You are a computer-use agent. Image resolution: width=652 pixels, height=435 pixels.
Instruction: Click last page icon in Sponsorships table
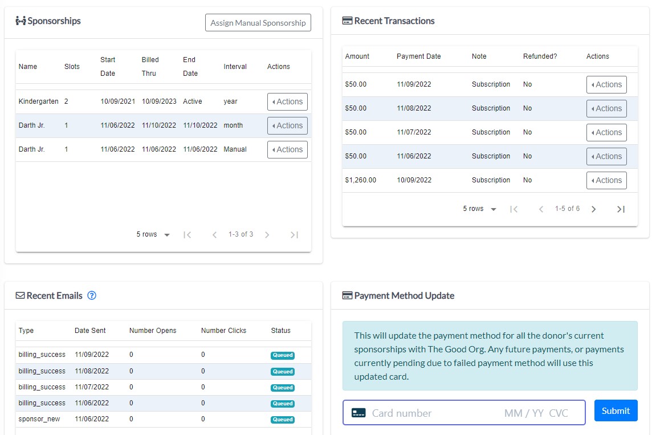pyautogui.click(x=294, y=235)
